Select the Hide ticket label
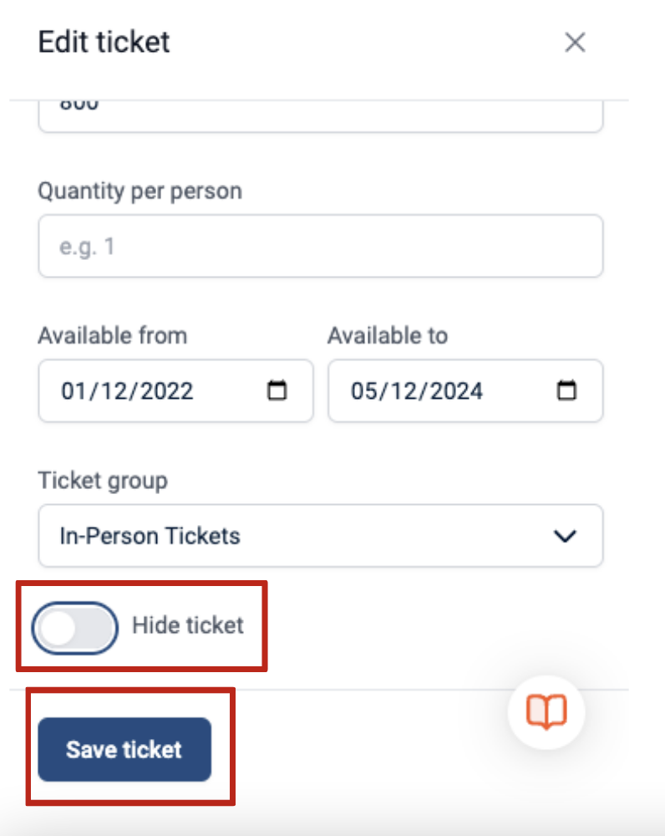 [188, 624]
